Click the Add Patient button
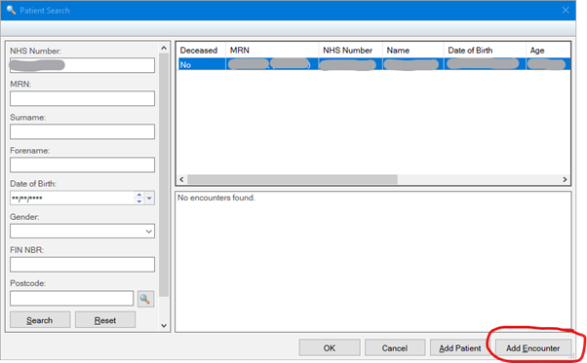 (460, 348)
